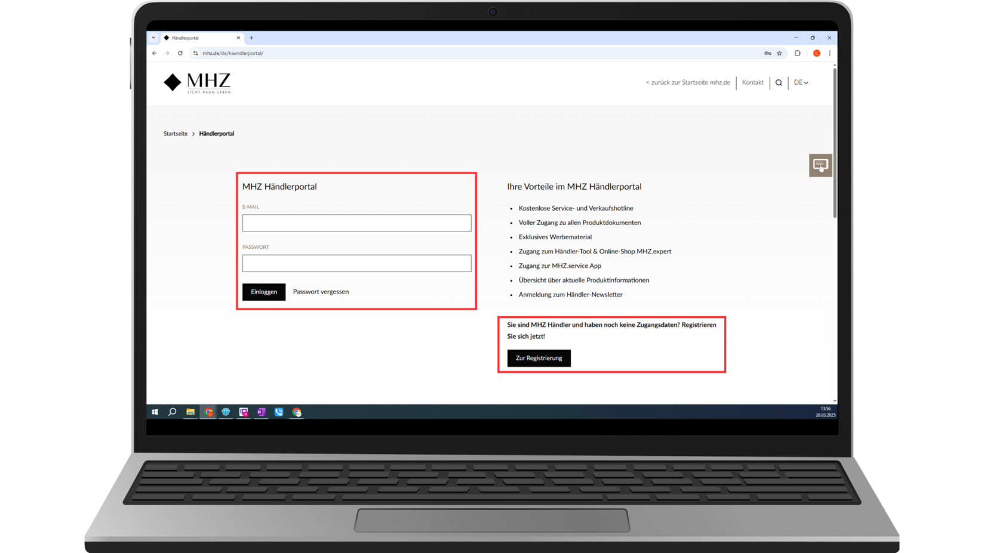984x553 pixels.
Task: Click the password manager key icon
Action: click(x=767, y=53)
